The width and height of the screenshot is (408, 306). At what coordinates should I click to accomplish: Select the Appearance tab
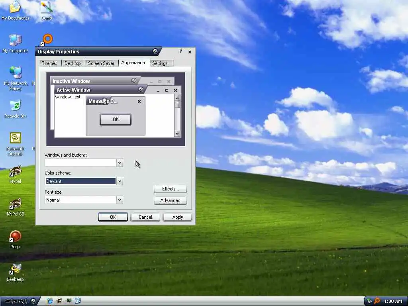[133, 63]
